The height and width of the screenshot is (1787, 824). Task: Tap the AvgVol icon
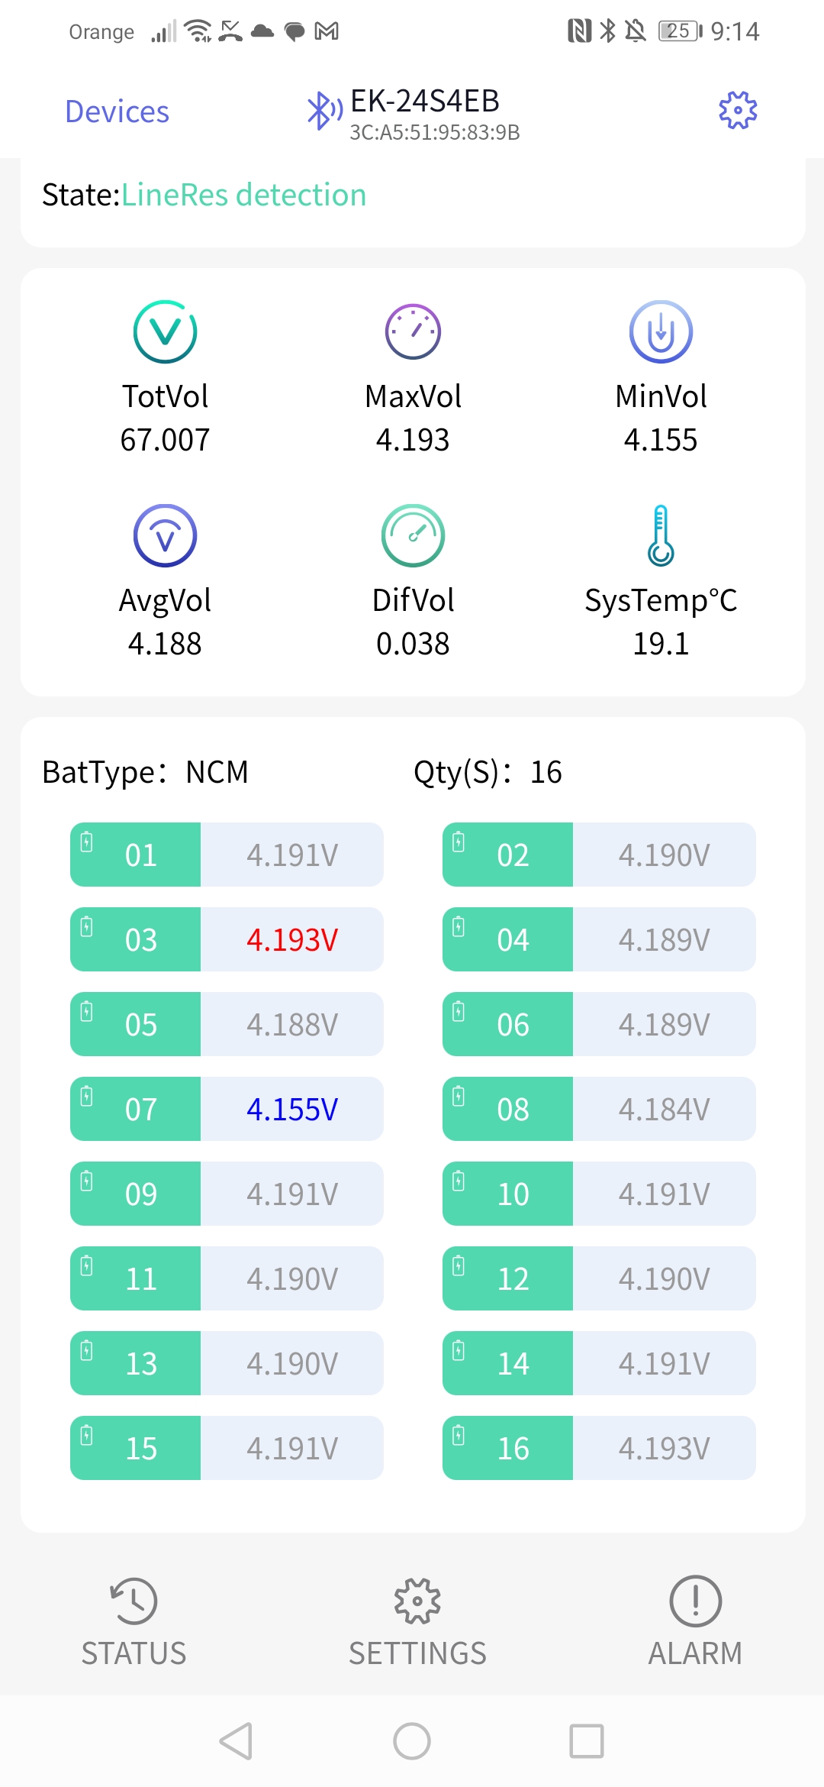[165, 535]
